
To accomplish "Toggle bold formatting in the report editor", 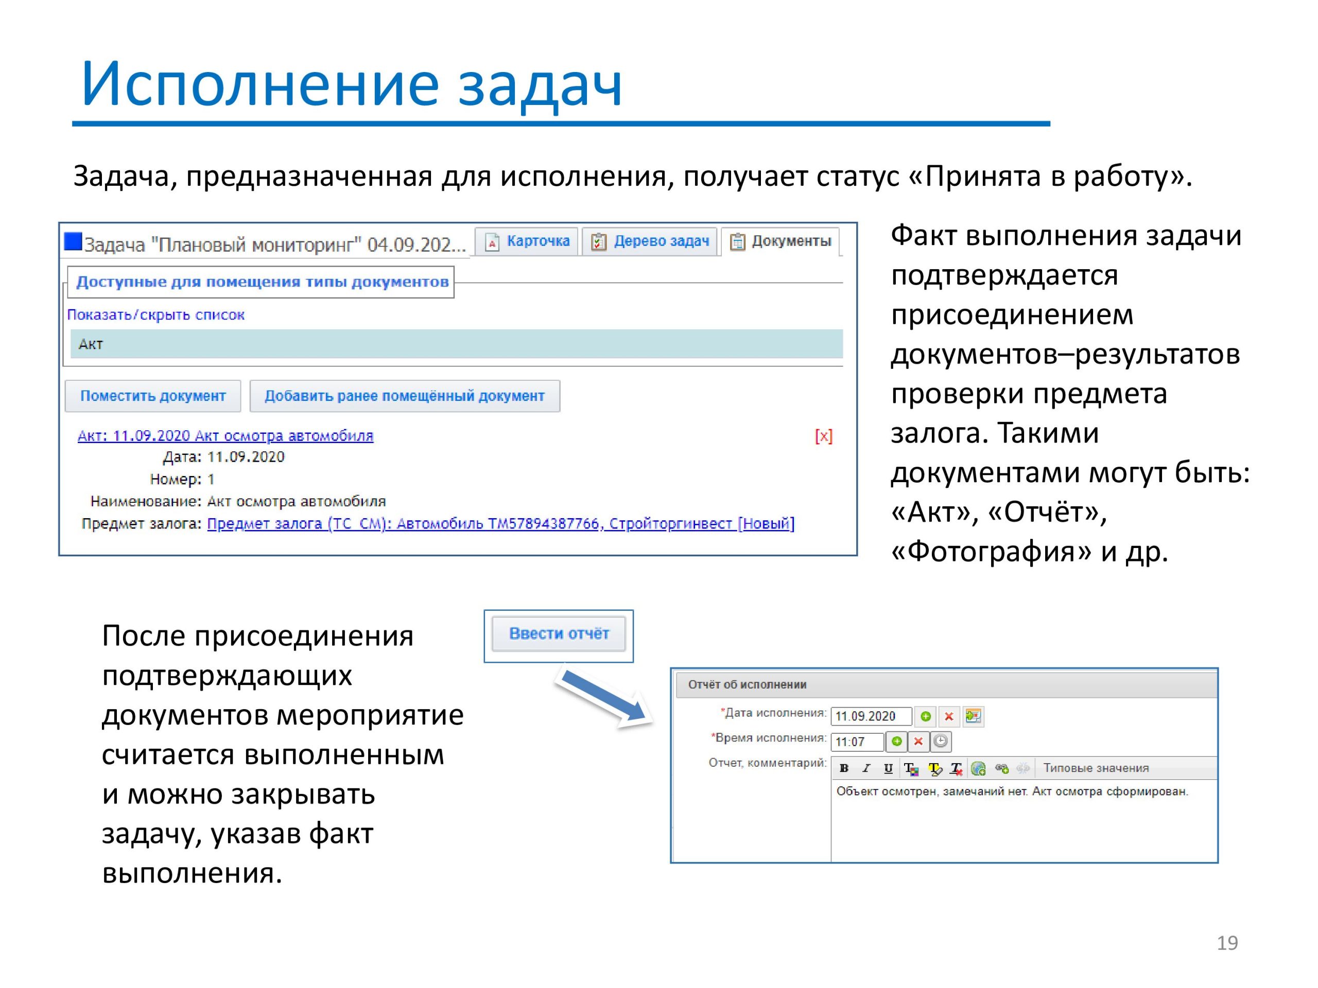I will (x=844, y=768).
